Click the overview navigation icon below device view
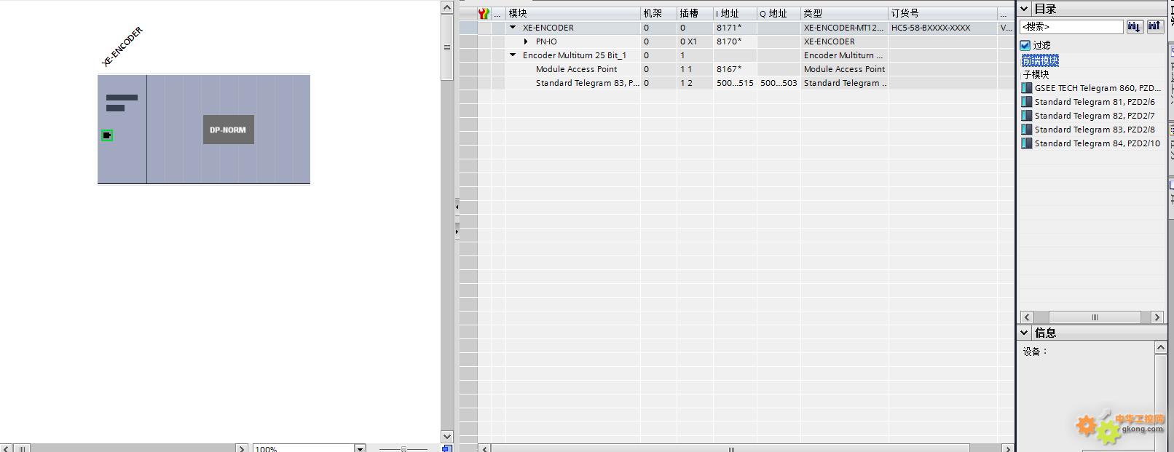 (447, 448)
